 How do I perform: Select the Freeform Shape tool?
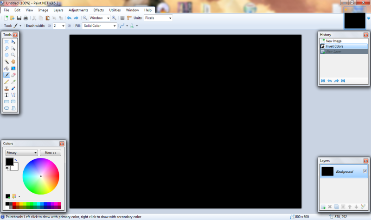pyautogui.click(x=13, y=108)
